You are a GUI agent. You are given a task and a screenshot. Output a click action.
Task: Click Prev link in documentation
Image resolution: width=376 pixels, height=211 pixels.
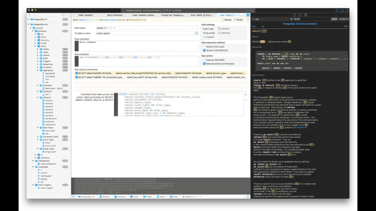point(254,27)
